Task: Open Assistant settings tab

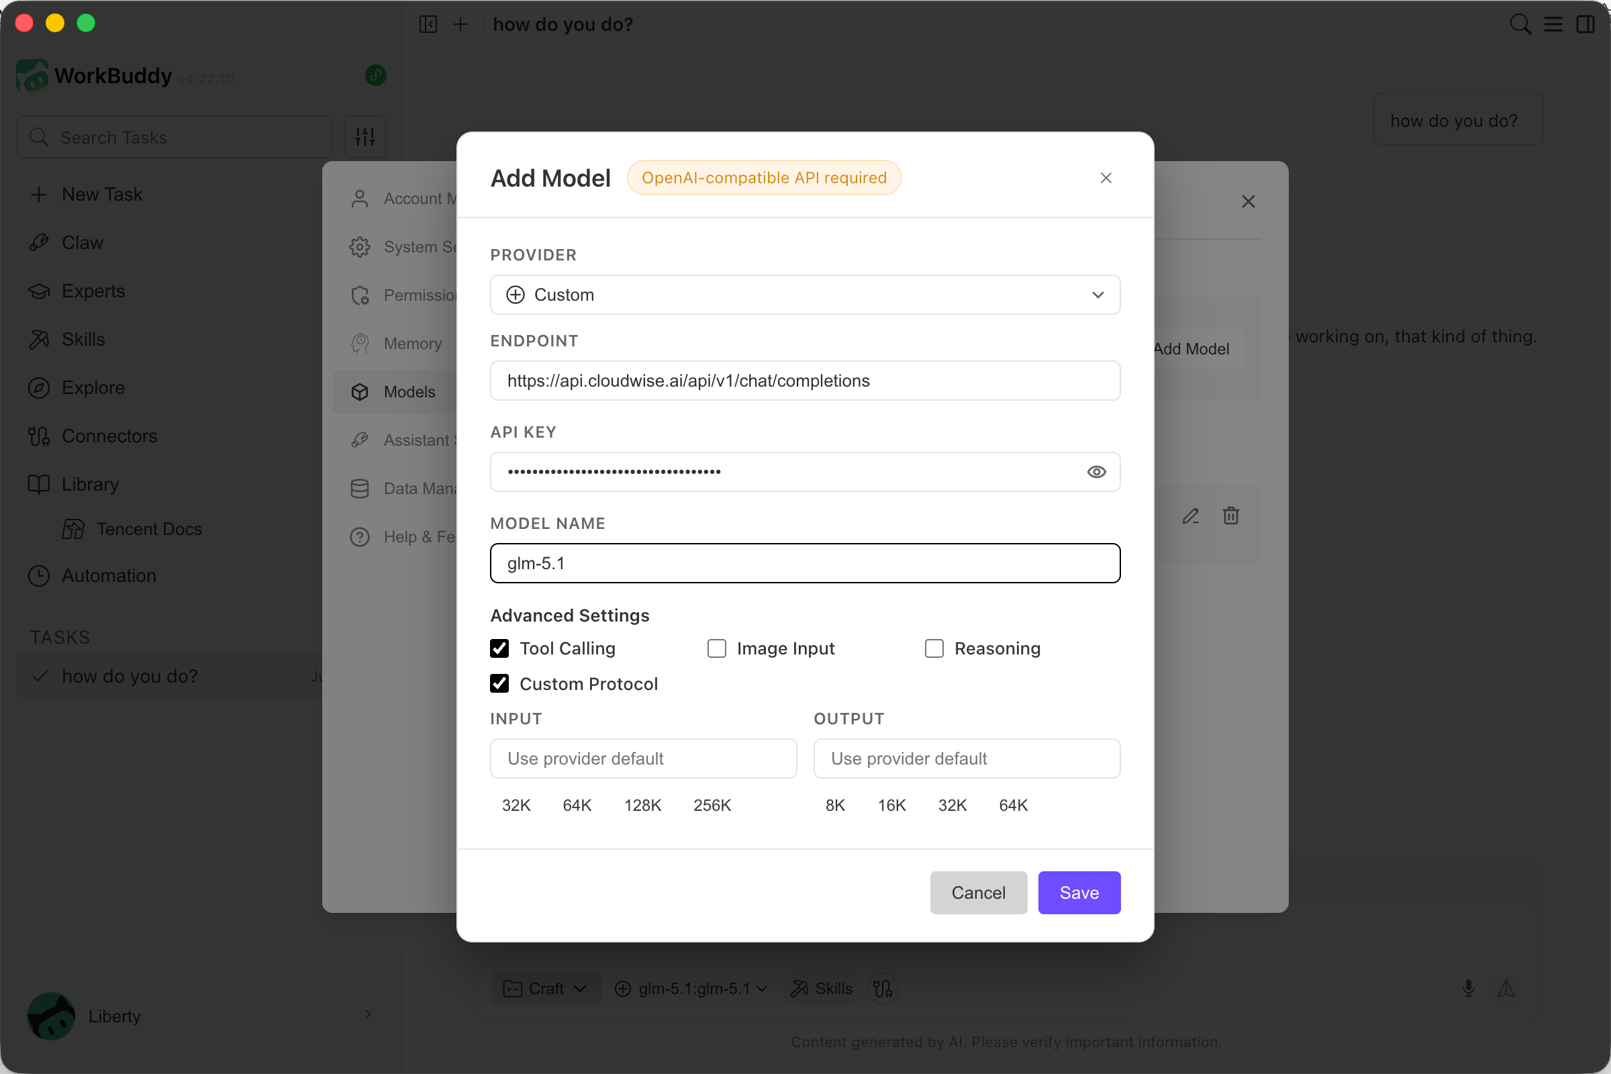Action: [x=396, y=440]
